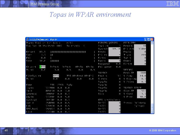
Task: Click the "Topas in WPAR environment" slide title
Action: click(x=90, y=14)
